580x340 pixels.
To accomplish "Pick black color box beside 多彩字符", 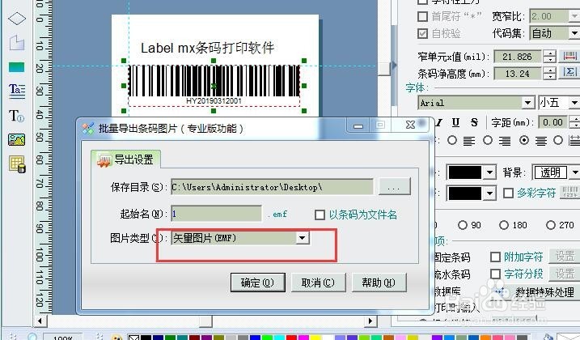I will point(464,193).
